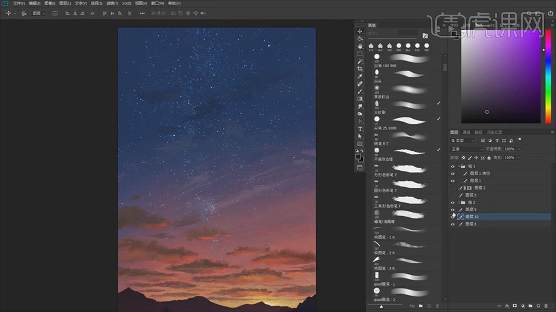Viewport: 556px width, 312px height.
Task: Select the 图层 8 layer
Action: click(471, 224)
